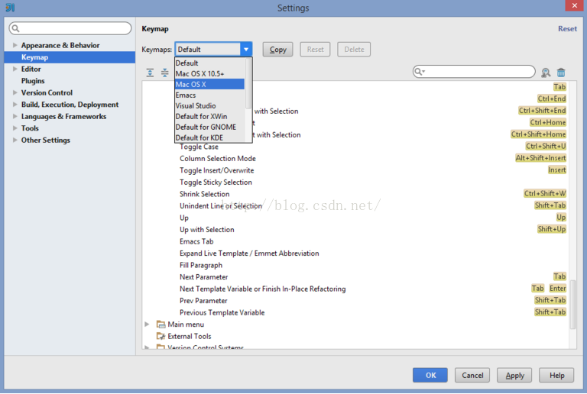Click the settings search field
The height and width of the screenshot is (394, 587).
70,28
